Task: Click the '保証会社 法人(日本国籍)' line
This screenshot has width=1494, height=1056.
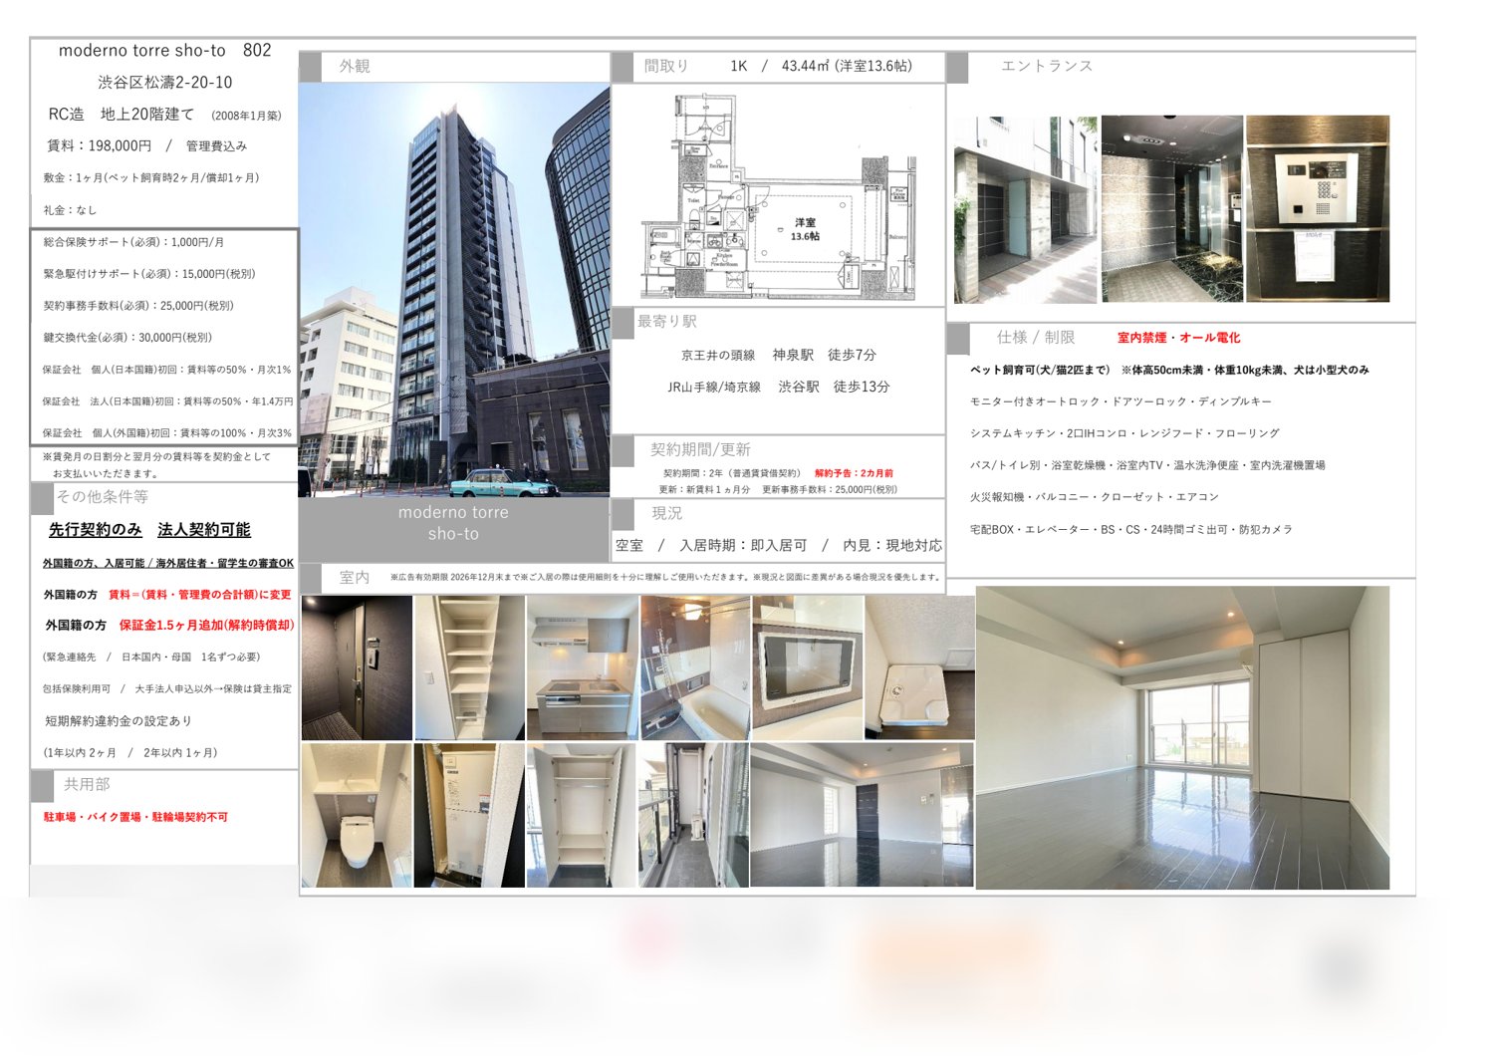Action: 167,401
